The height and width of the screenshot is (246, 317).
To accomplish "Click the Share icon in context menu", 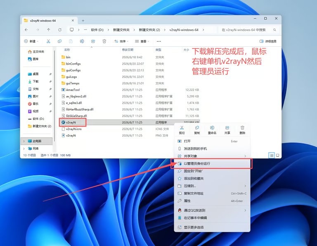I will pyautogui.click(x=227, y=130).
